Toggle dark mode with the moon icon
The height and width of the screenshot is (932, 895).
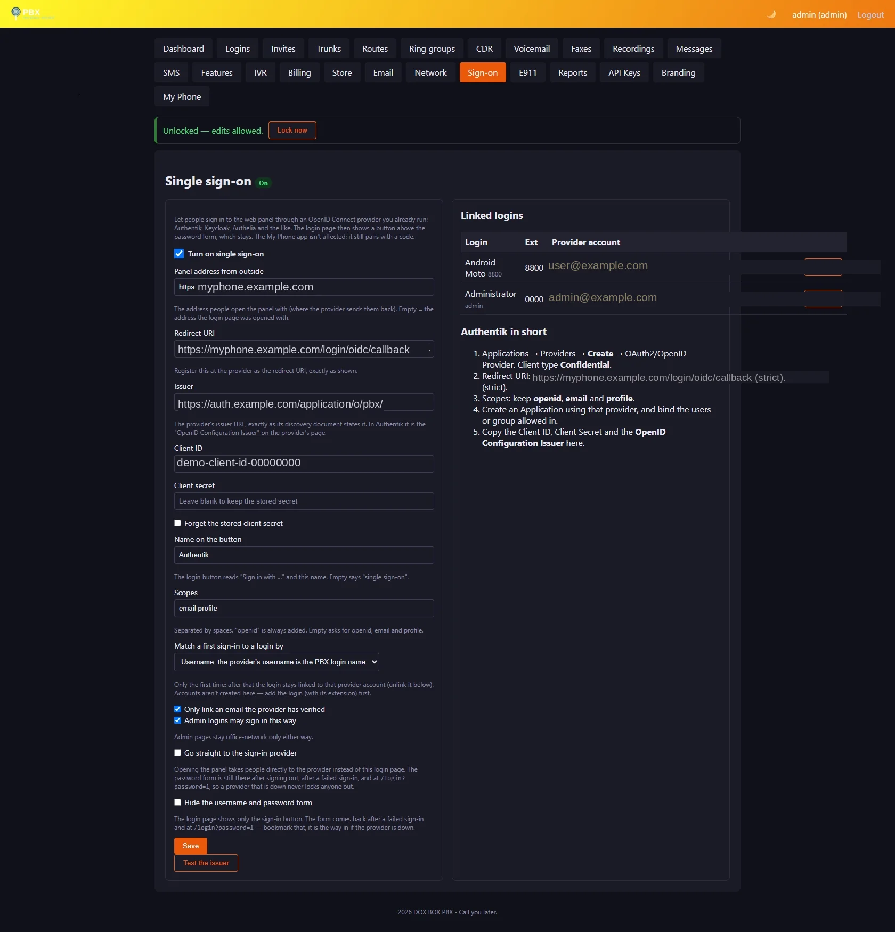point(771,14)
